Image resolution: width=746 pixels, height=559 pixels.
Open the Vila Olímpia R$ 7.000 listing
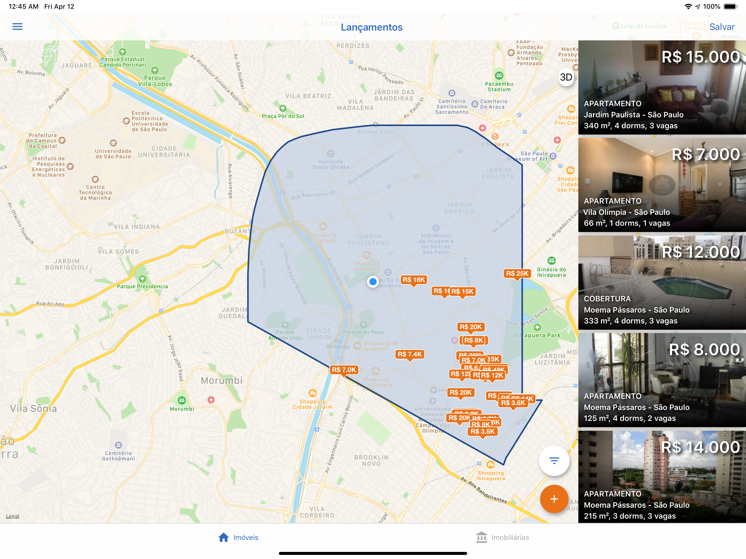coord(662,185)
